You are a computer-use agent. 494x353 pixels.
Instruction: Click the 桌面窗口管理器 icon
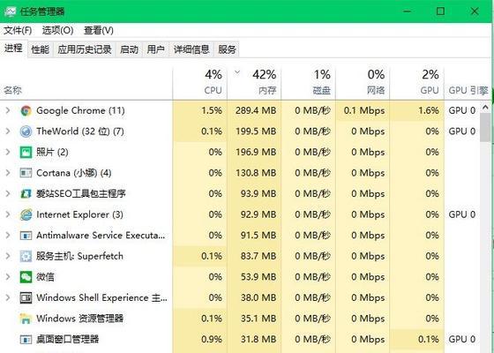click(x=26, y=340)
